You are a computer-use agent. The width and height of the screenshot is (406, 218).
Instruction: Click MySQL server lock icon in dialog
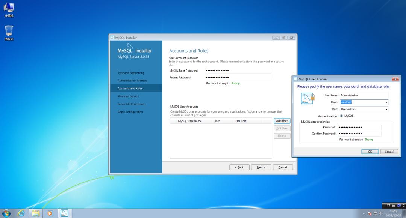coord(308,98)
